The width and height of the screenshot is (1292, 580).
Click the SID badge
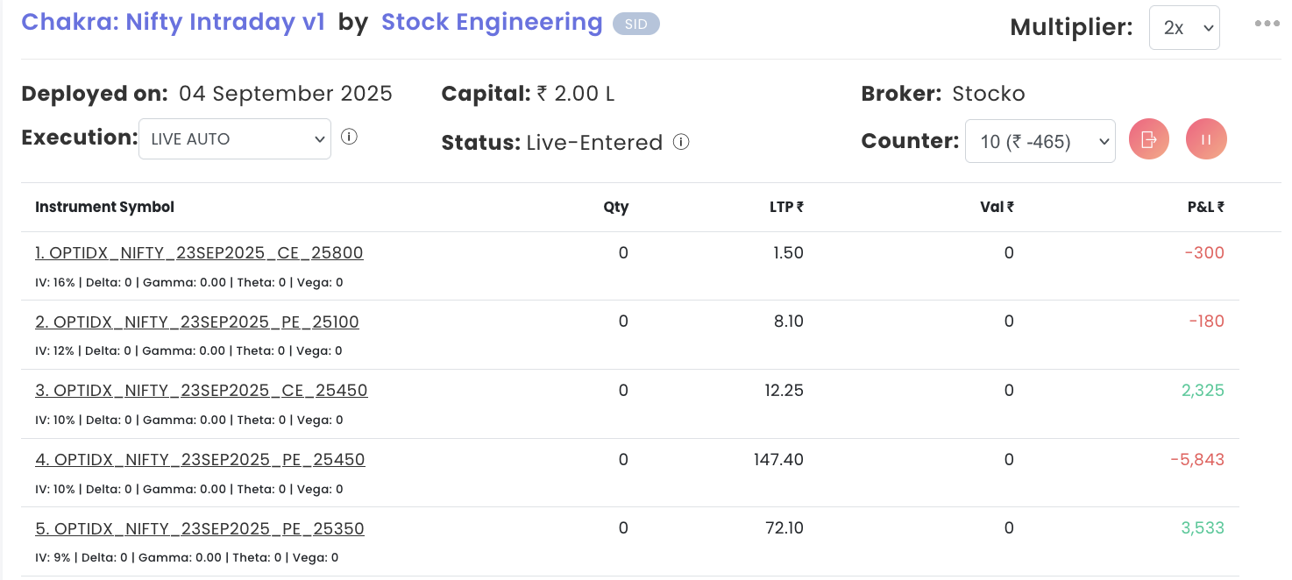(635, 25)
